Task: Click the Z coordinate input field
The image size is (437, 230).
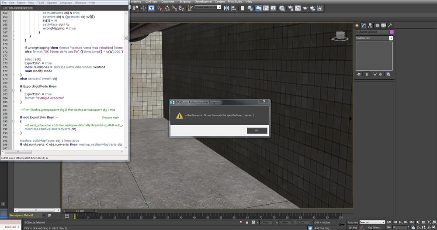Action: click(x=304, y=222)
